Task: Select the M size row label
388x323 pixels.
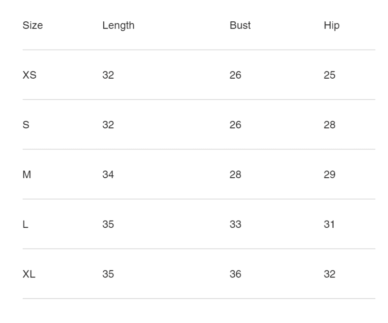Action: (27, 174)
